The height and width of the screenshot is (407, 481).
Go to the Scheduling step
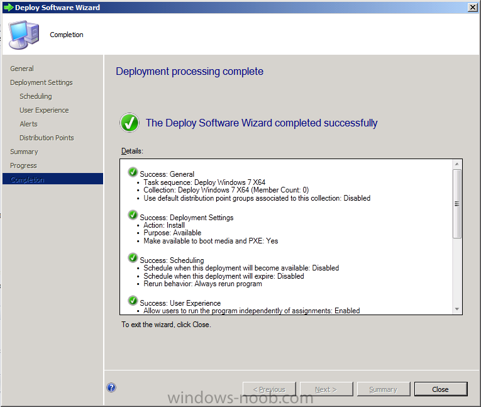[x=36, y=96]
